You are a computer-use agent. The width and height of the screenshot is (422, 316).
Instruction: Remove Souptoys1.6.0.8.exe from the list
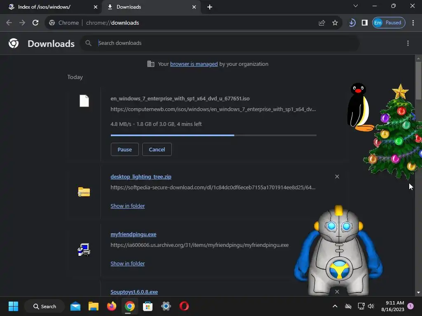tap(337, 292)
